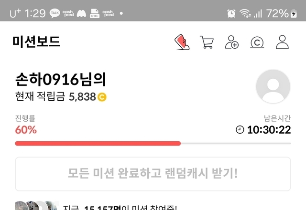Tap the gray profile avatar picture
The image size is (306, 210).
(x=273, y=86)
